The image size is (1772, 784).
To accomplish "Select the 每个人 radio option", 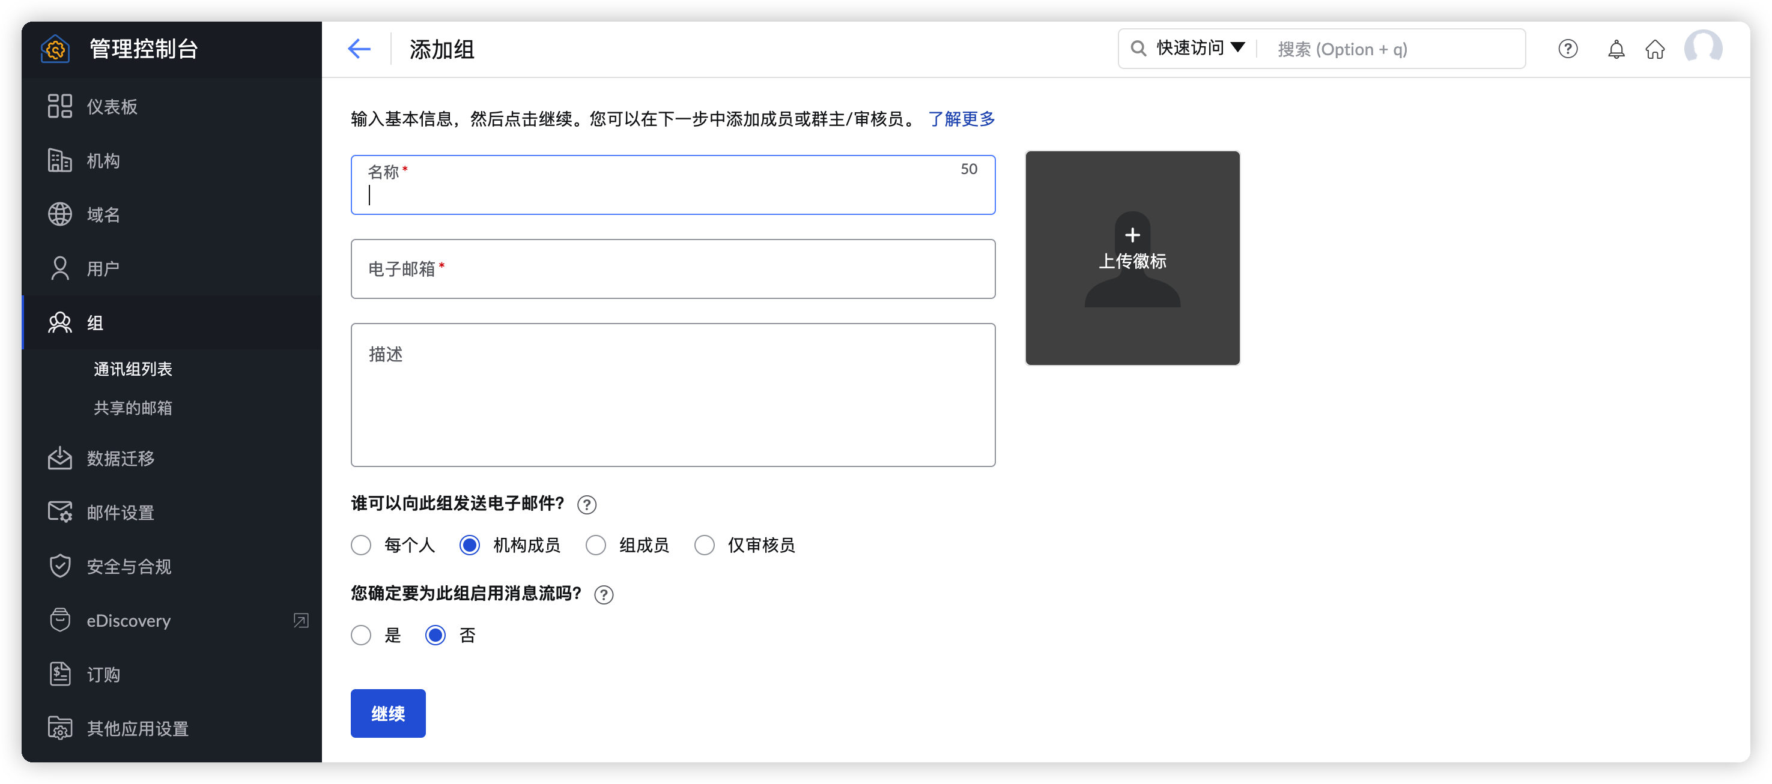I will click(x=361, y=545).
